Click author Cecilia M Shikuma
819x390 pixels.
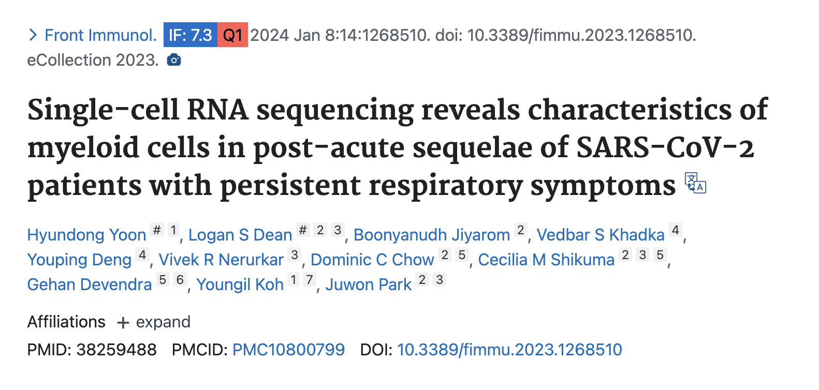coord(546,259)
